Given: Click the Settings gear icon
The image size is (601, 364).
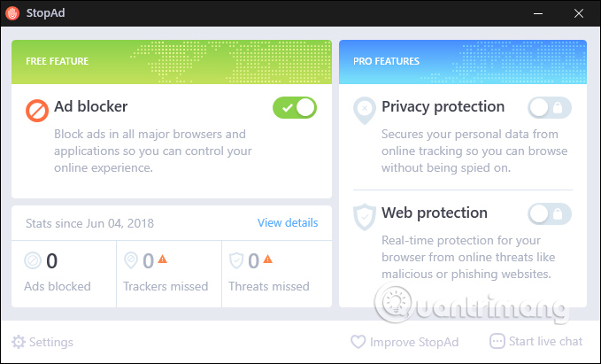Looking at the screenshot, I should coord(18,342).
